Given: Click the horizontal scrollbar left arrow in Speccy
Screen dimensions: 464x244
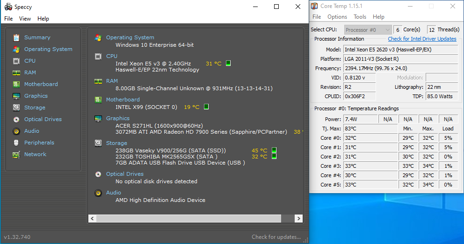Looking at the screenshot, I should (x=92, y=219).
